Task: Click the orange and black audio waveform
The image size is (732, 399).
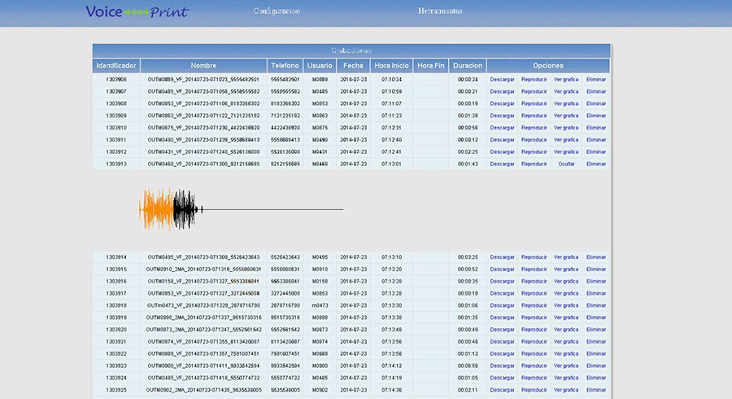Action: (171, 209)
